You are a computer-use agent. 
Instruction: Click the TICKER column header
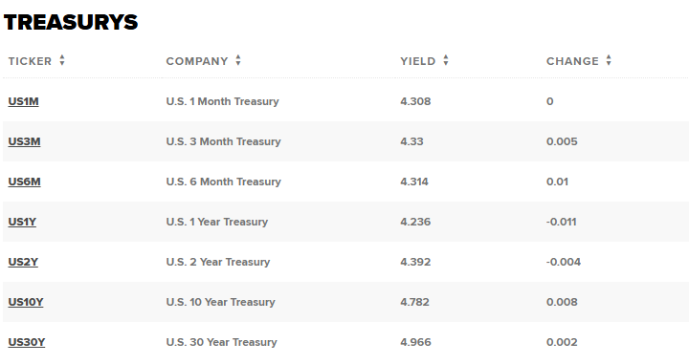click(x=30, y=61)
